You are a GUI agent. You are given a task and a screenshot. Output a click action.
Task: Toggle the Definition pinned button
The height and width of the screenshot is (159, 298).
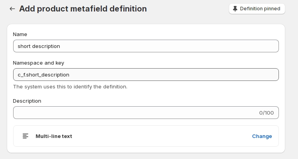pyautogui.click(x=257, y=9)
